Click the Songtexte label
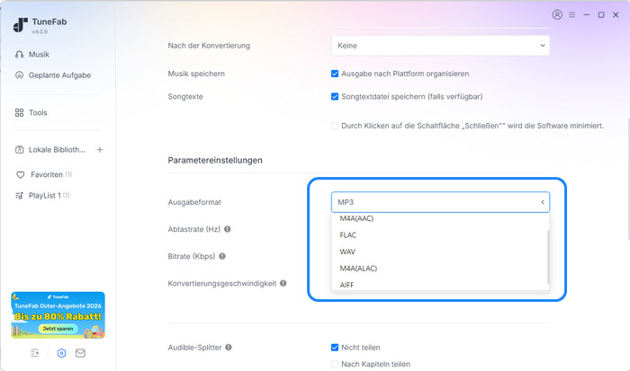The width and height of the screenshot is (630, 371). (185, 97)
